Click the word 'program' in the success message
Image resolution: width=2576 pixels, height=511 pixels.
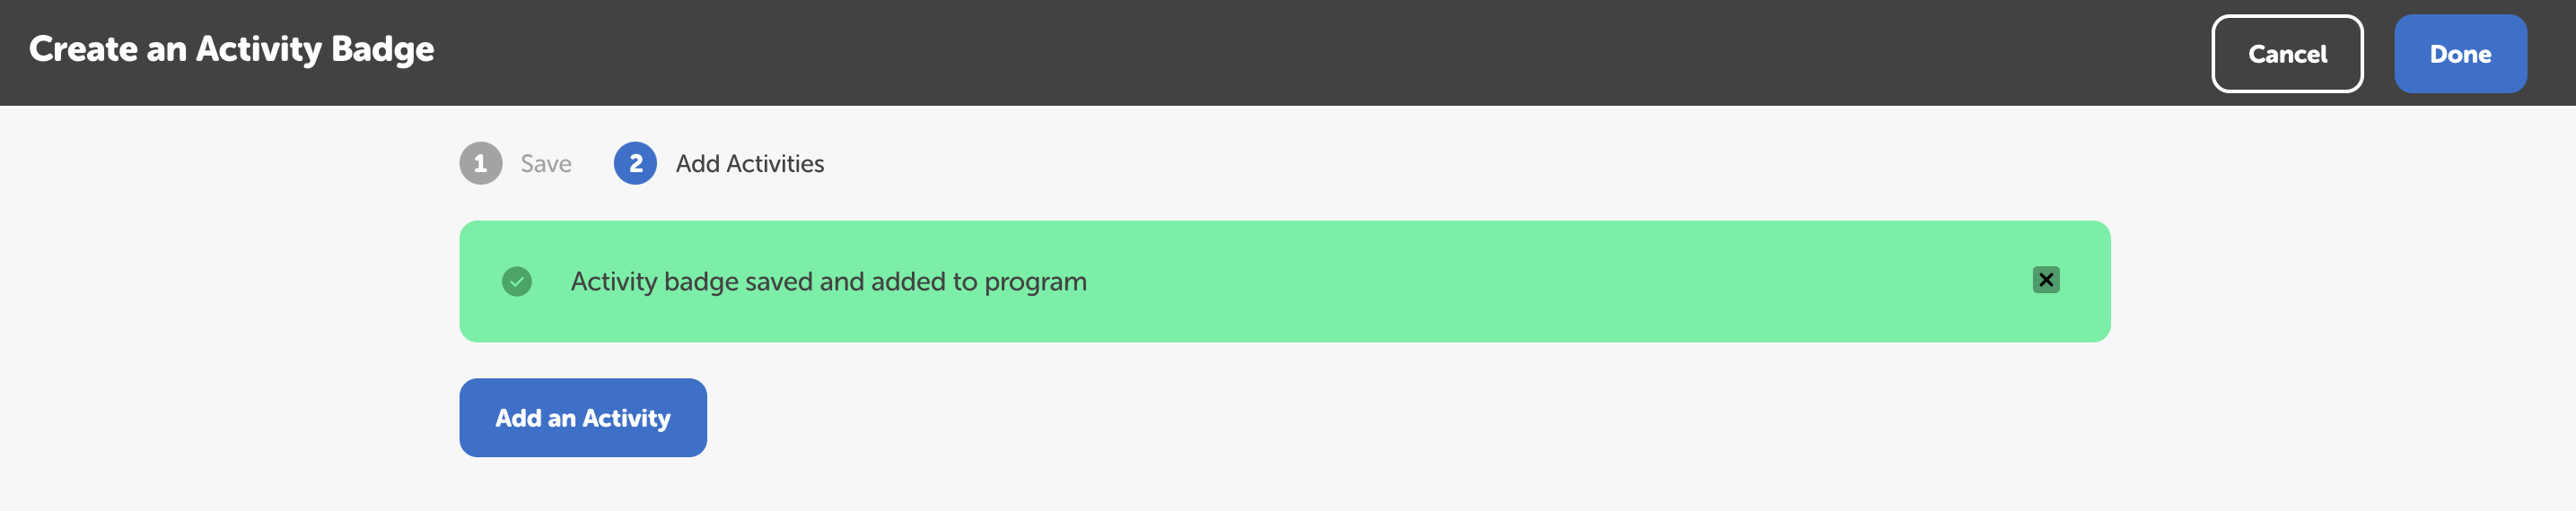[1035, 282]
